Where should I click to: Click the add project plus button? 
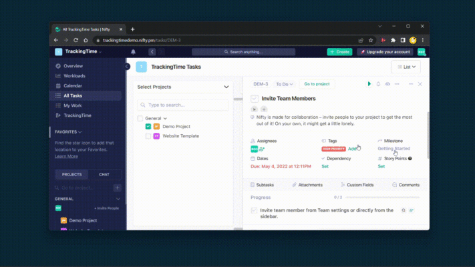tap(117, 188)
